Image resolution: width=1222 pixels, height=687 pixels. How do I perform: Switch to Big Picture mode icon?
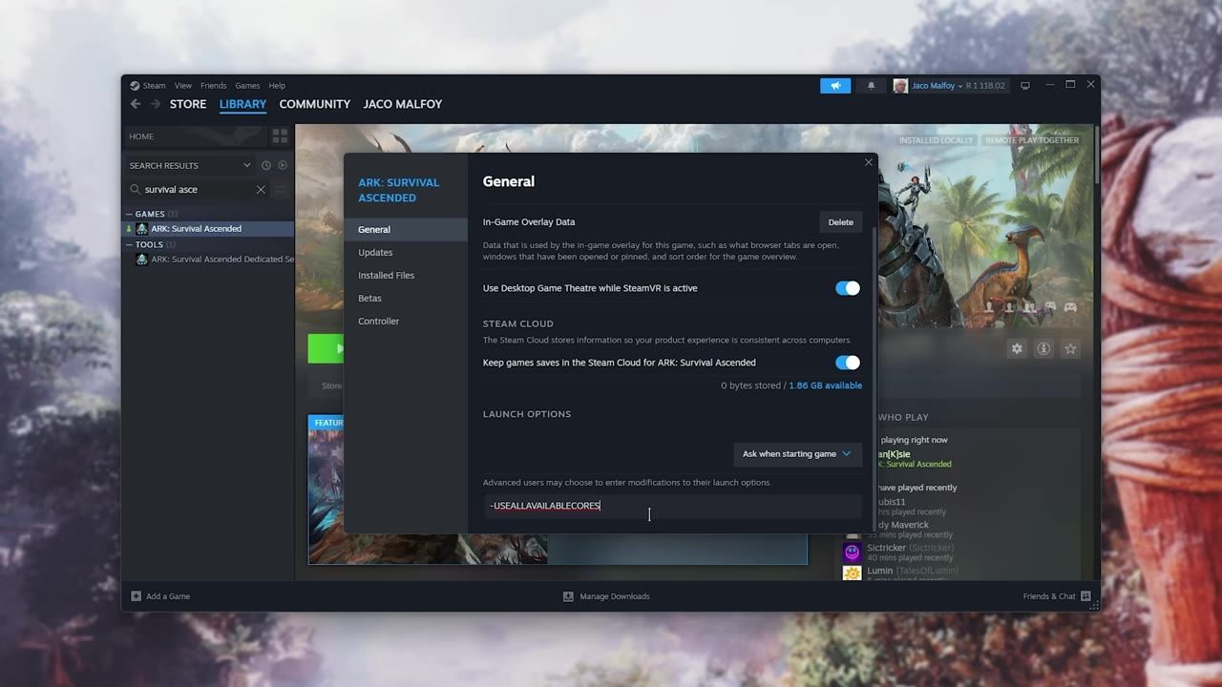tap(1025, 86)
